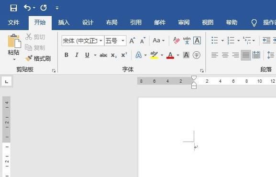Toggle the Justify alignment icon
This screenshot has width=276, height=177.
246,55
